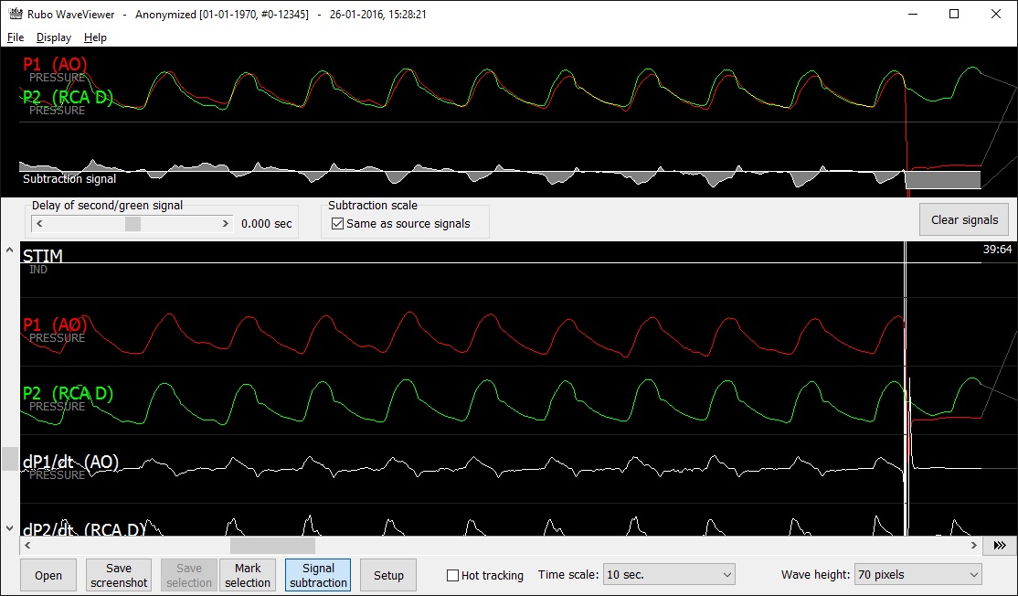1018x596 pixels.
Task: Open the Wave height dropdown
Action: pyautogui.click(x=918, y=575)
